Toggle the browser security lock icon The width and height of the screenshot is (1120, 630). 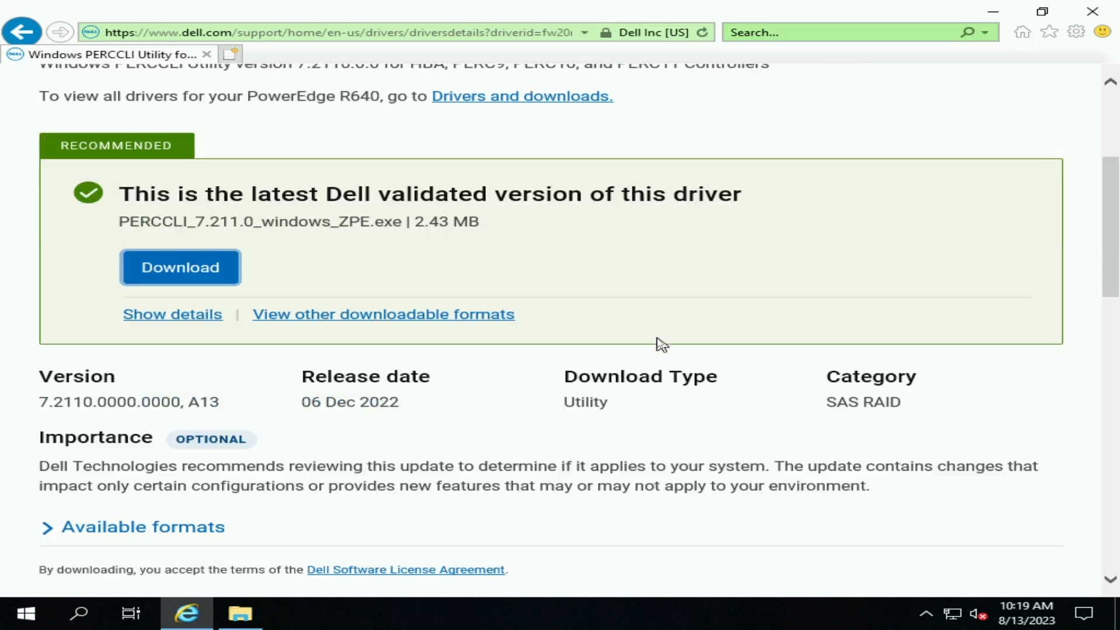tap(607, 32)
